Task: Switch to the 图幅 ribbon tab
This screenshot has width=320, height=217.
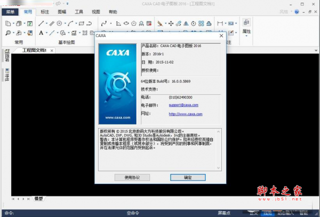Action: 62,12
